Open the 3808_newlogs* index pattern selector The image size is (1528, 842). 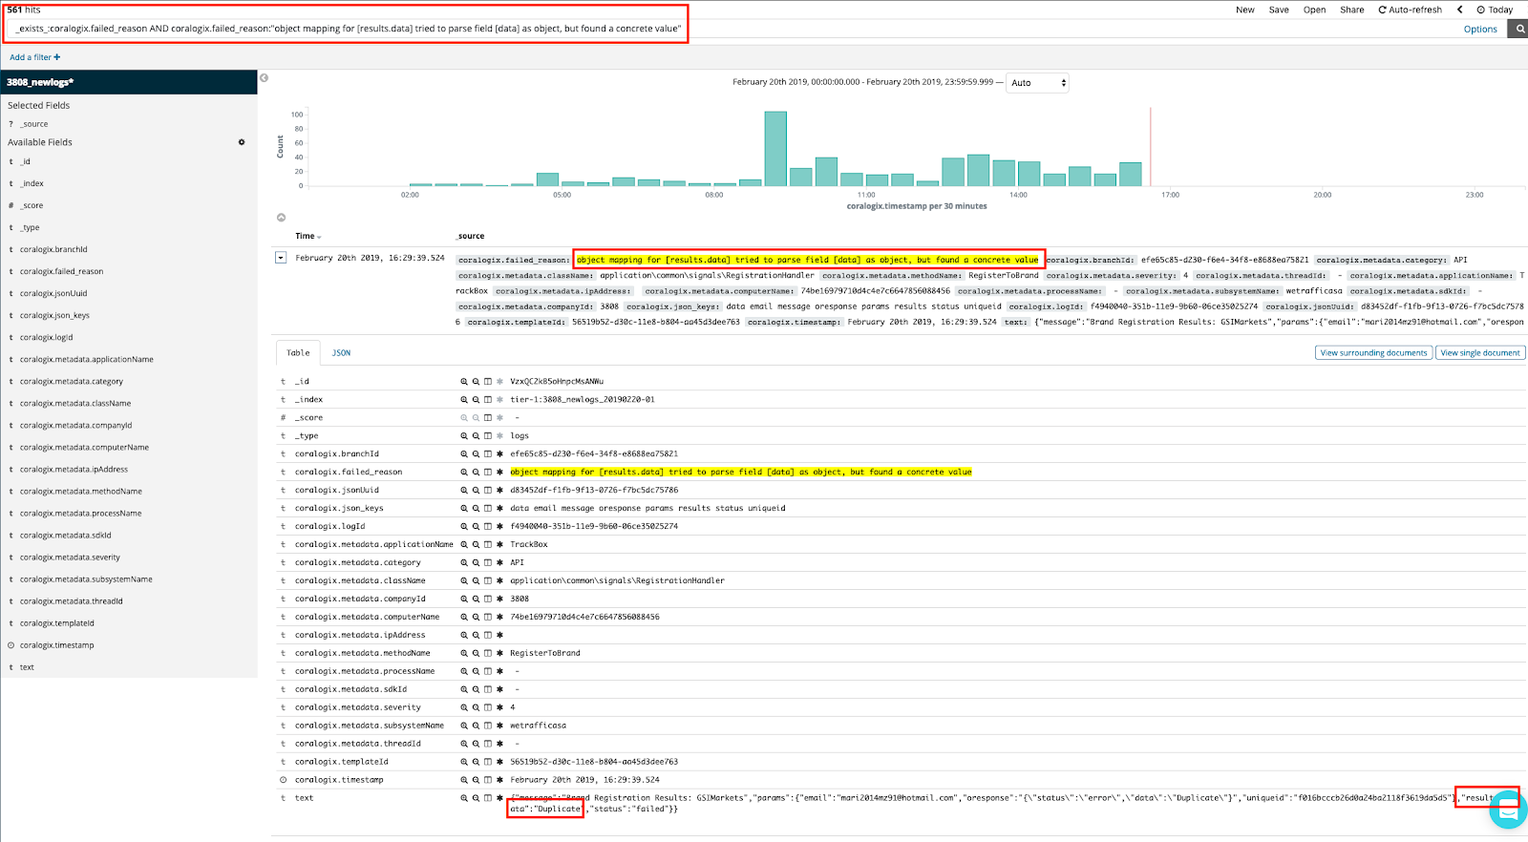(129, 82)
